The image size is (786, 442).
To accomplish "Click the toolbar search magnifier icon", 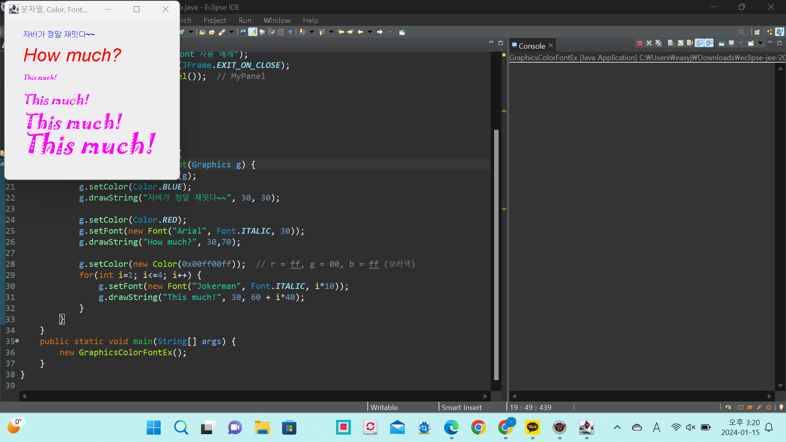I will (741, 32).
